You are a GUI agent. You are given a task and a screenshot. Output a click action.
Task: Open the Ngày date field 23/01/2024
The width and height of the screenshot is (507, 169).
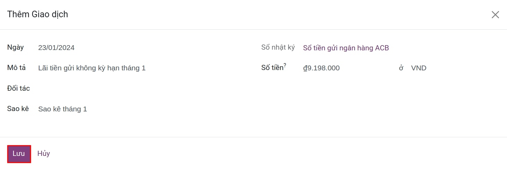(56, 48)
